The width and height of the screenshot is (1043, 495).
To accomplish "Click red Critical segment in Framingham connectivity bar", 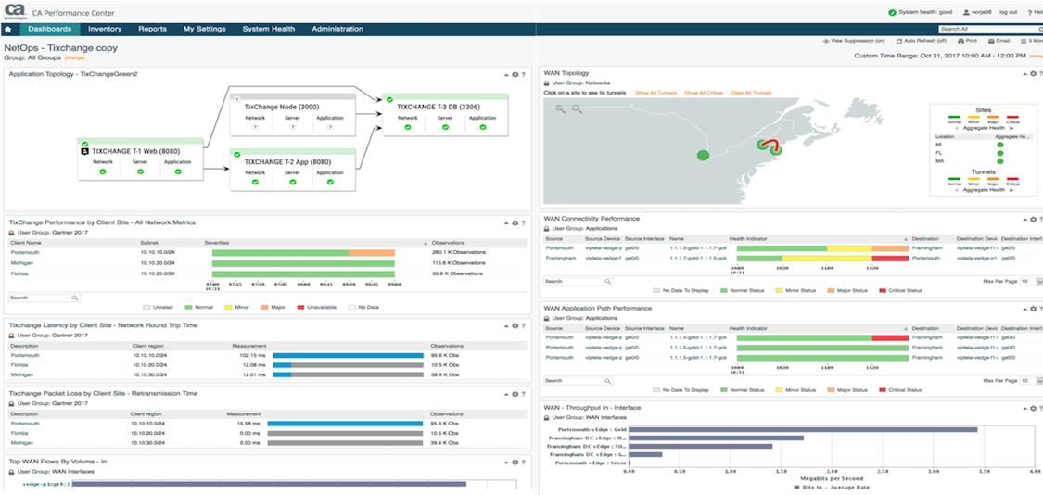I will [x=890, y=258].
